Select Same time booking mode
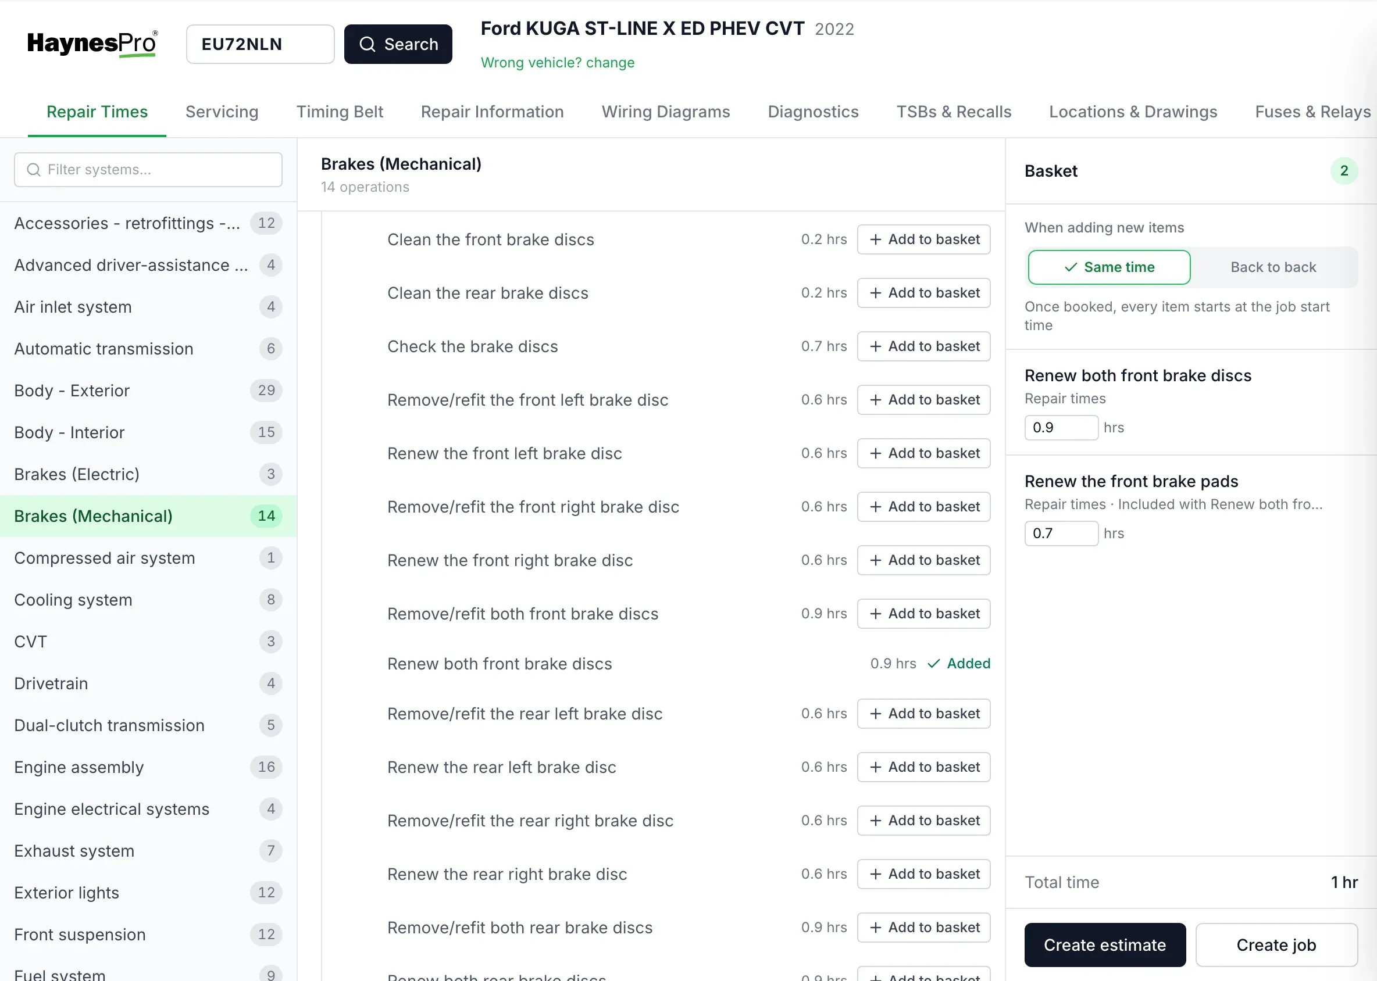This screenshot has width=1377, height=981. coord(1108,267)
